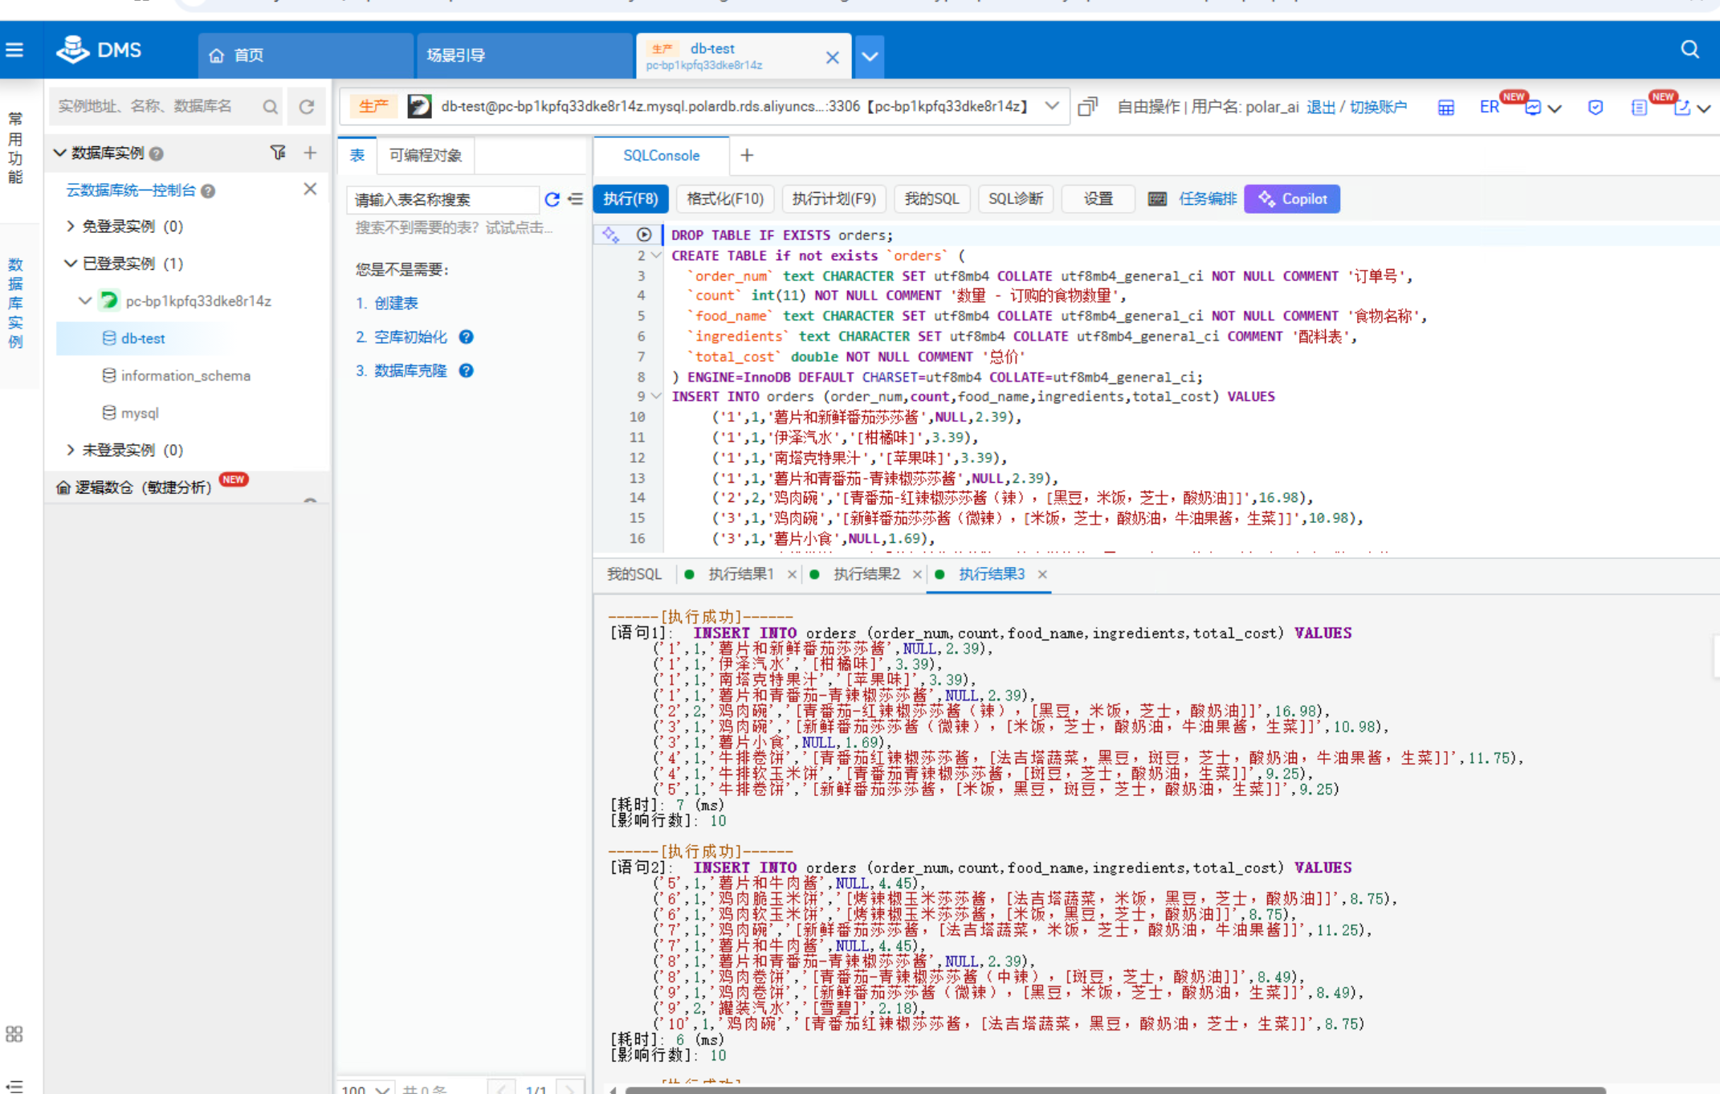Click the keyboard icon before 任务编排
Screen dimensions: 1720x1094
pyautogui.click(x=1157, y=199)
